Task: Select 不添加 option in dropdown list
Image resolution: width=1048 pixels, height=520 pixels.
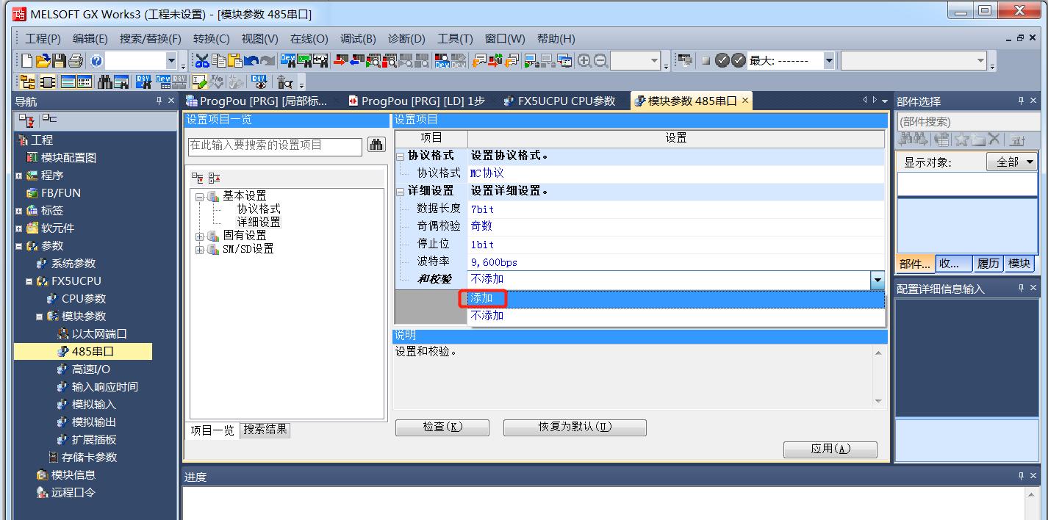Action: (487, 316)
